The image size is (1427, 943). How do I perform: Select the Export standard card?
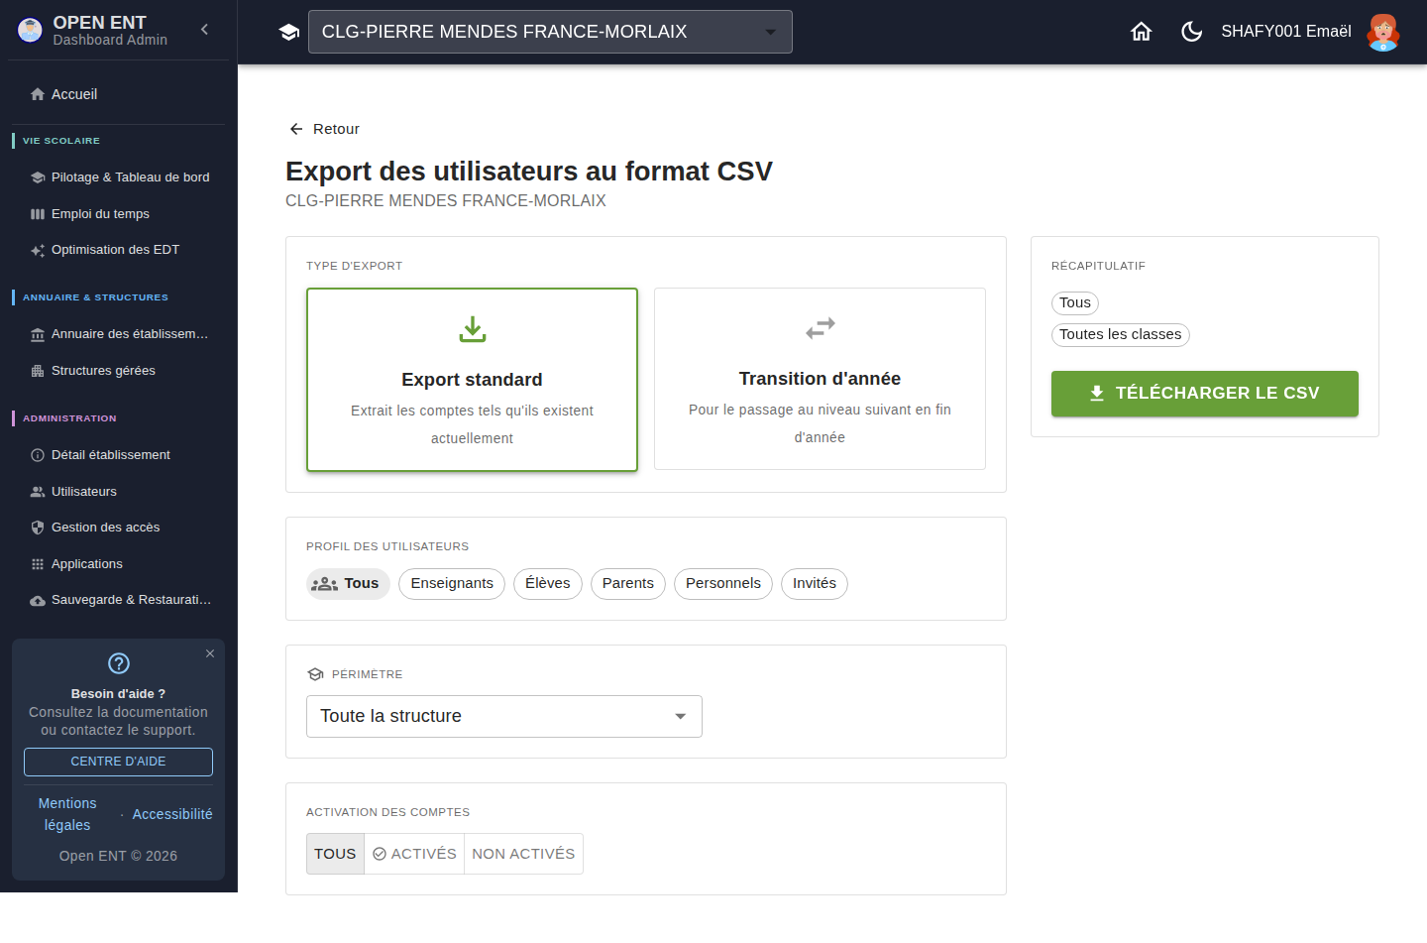click(472, 380)
